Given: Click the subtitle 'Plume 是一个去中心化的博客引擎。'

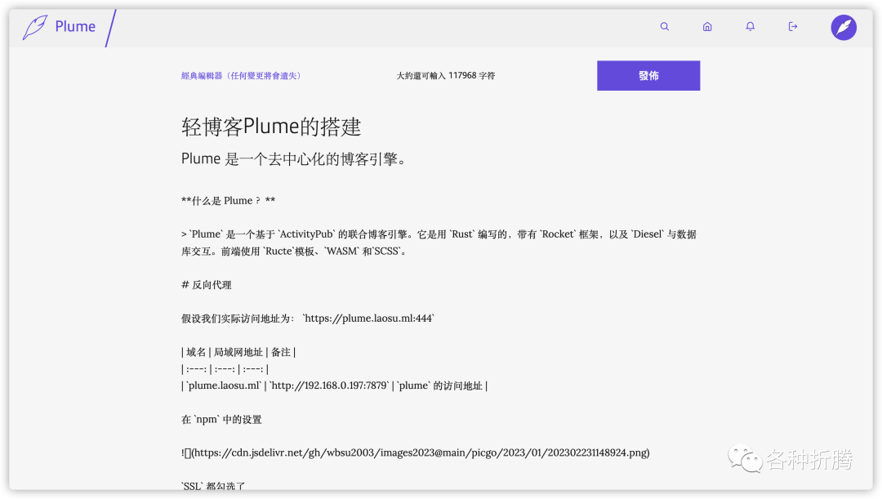Looking at the screenshot, I should 294,159.
